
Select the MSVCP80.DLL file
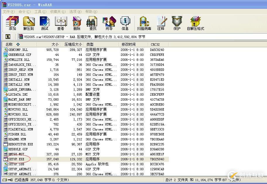coord(18,109)
